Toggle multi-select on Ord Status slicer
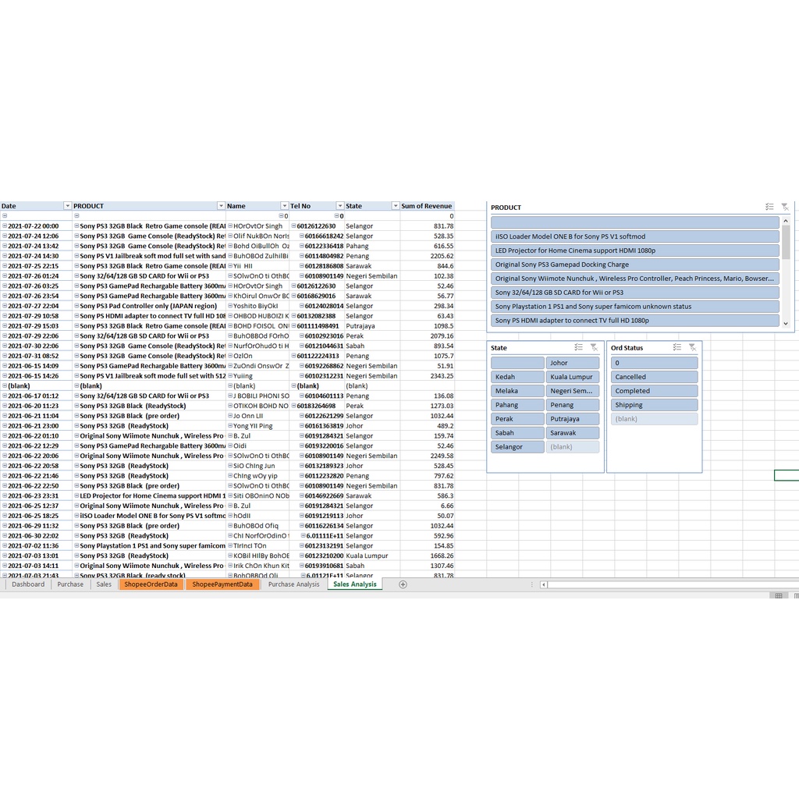The image size is (799, 799). pyautogui.click(x=677, y=348)
